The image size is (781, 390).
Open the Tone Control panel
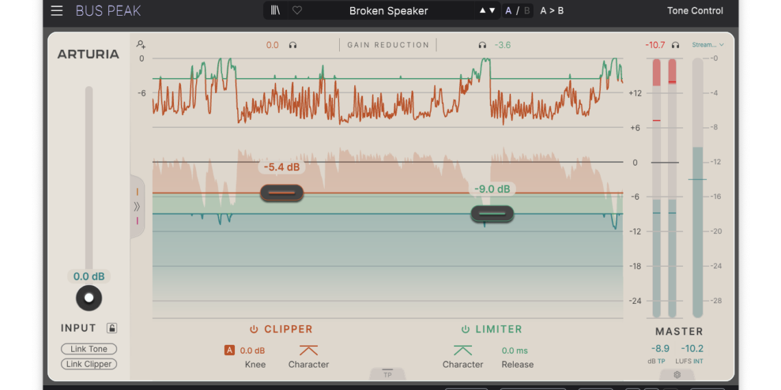[695, 10]
